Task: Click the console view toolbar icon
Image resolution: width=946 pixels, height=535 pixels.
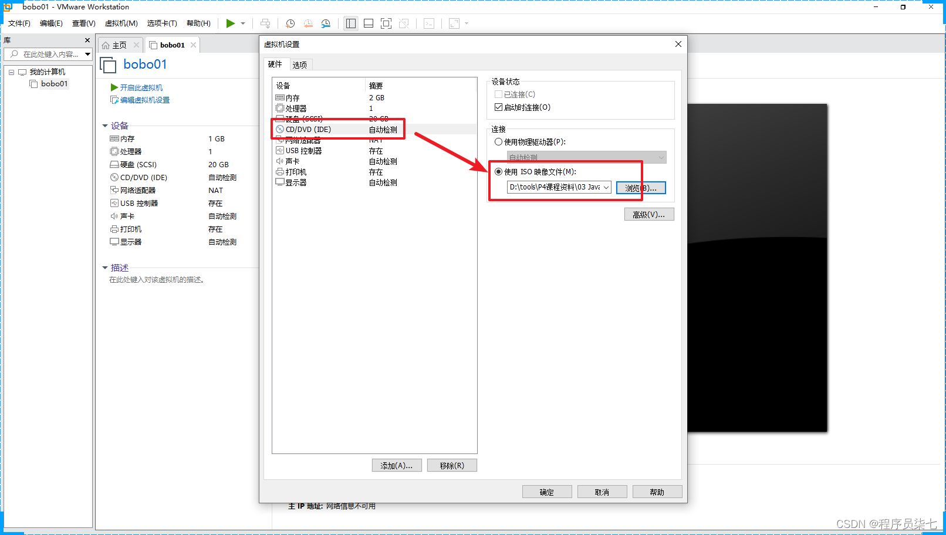Action: (x=429, y=23)
